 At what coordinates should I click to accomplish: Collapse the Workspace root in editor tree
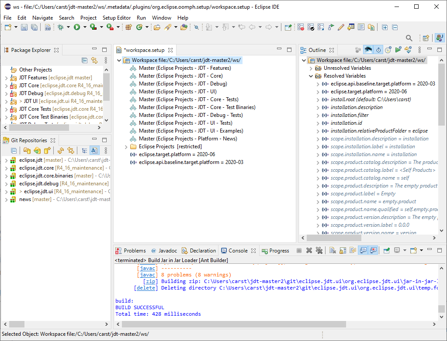pos(119,60)
